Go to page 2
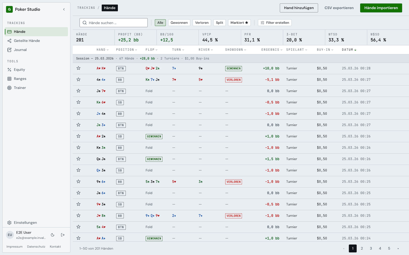Screen dimensions: 409x255 pos(362,248)
